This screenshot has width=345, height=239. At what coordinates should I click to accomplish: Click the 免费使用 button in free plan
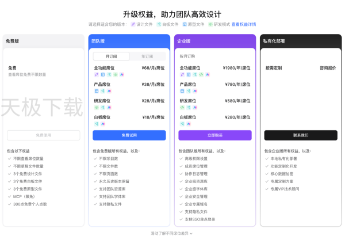pos(44,135)
